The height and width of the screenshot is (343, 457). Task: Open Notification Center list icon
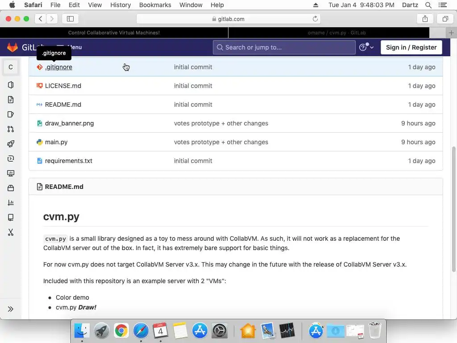click(x=442, y=5)
